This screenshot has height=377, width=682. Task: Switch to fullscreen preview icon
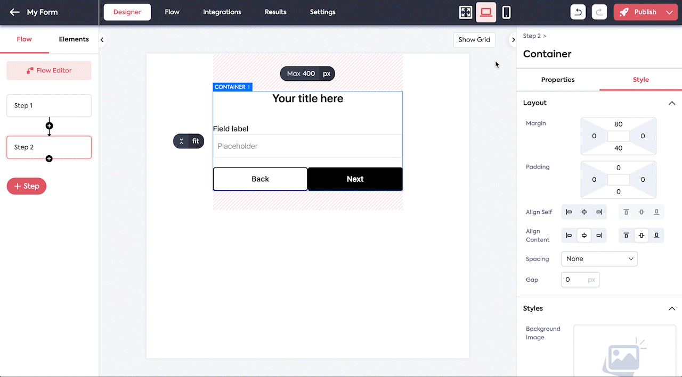[466, 12]
